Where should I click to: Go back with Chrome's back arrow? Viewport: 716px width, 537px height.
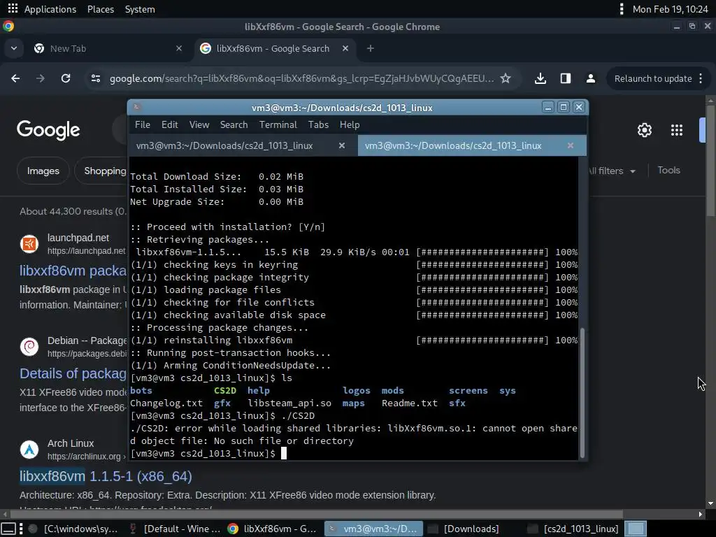(x=15, y=78)
